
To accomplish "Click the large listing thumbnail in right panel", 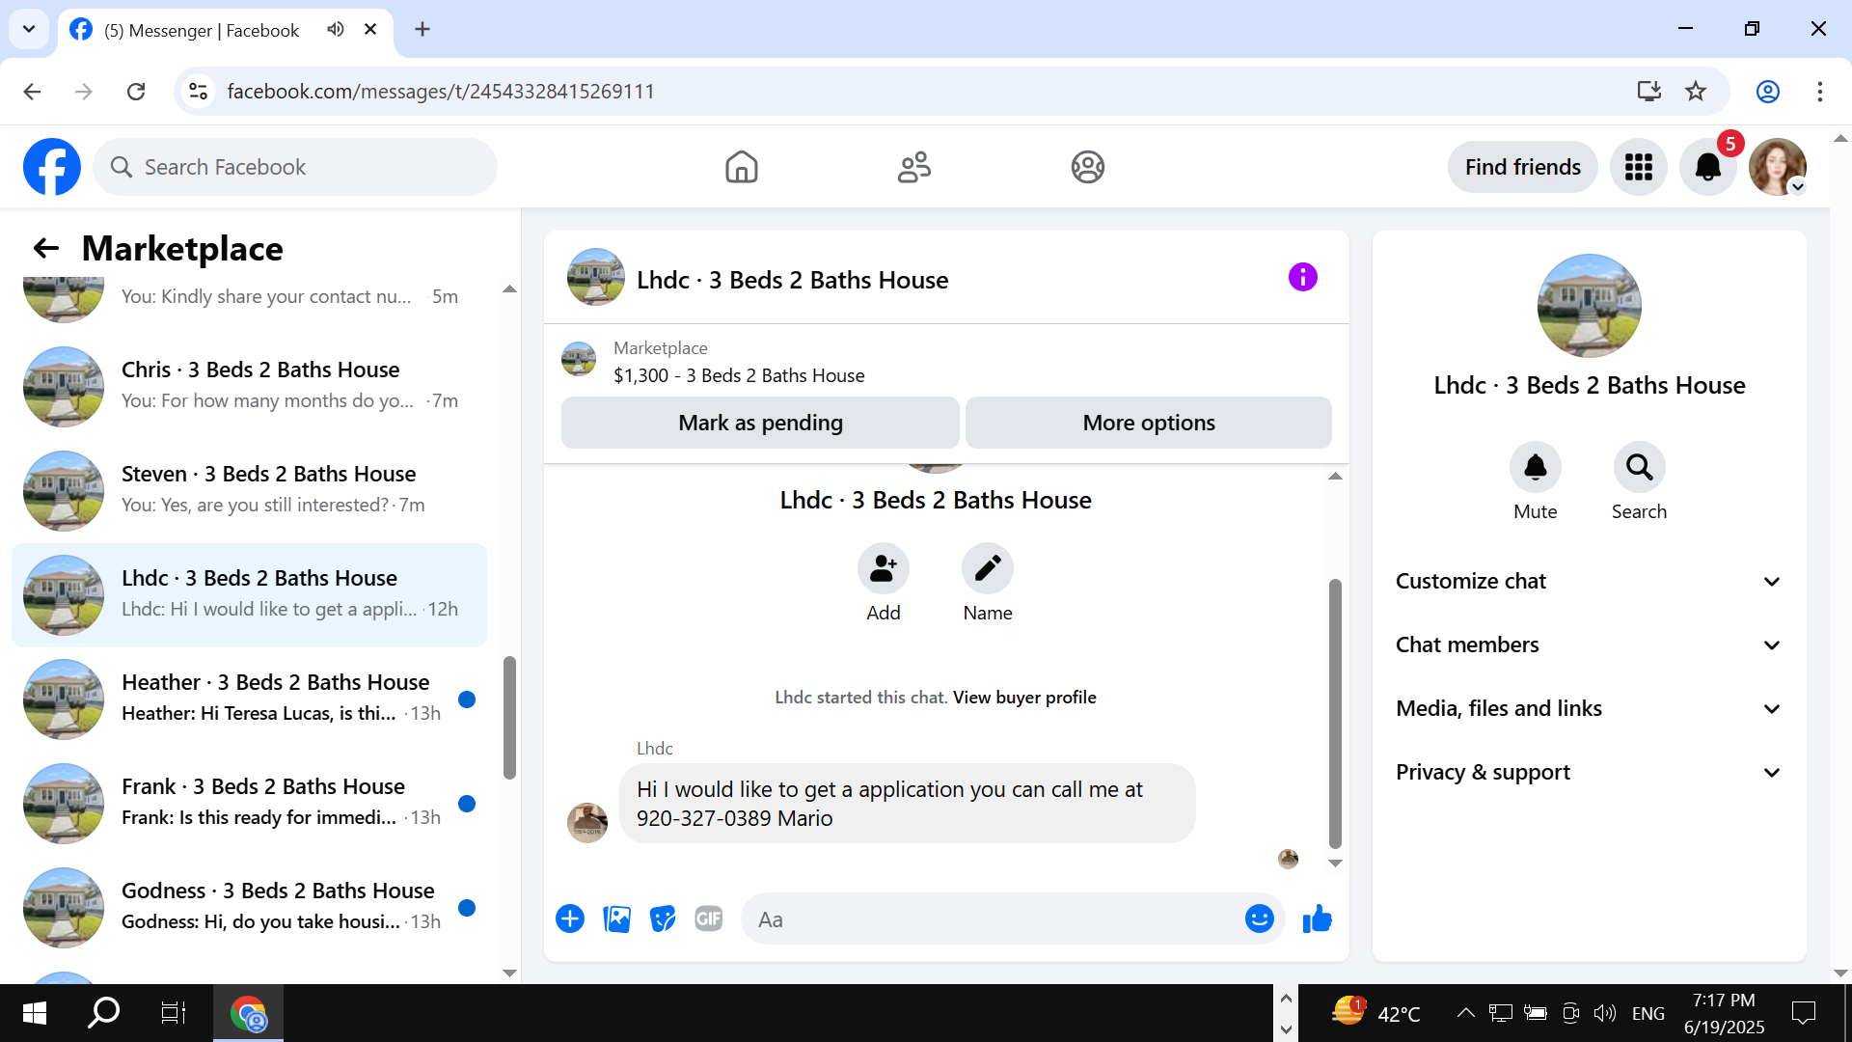I will point(1589,306).
